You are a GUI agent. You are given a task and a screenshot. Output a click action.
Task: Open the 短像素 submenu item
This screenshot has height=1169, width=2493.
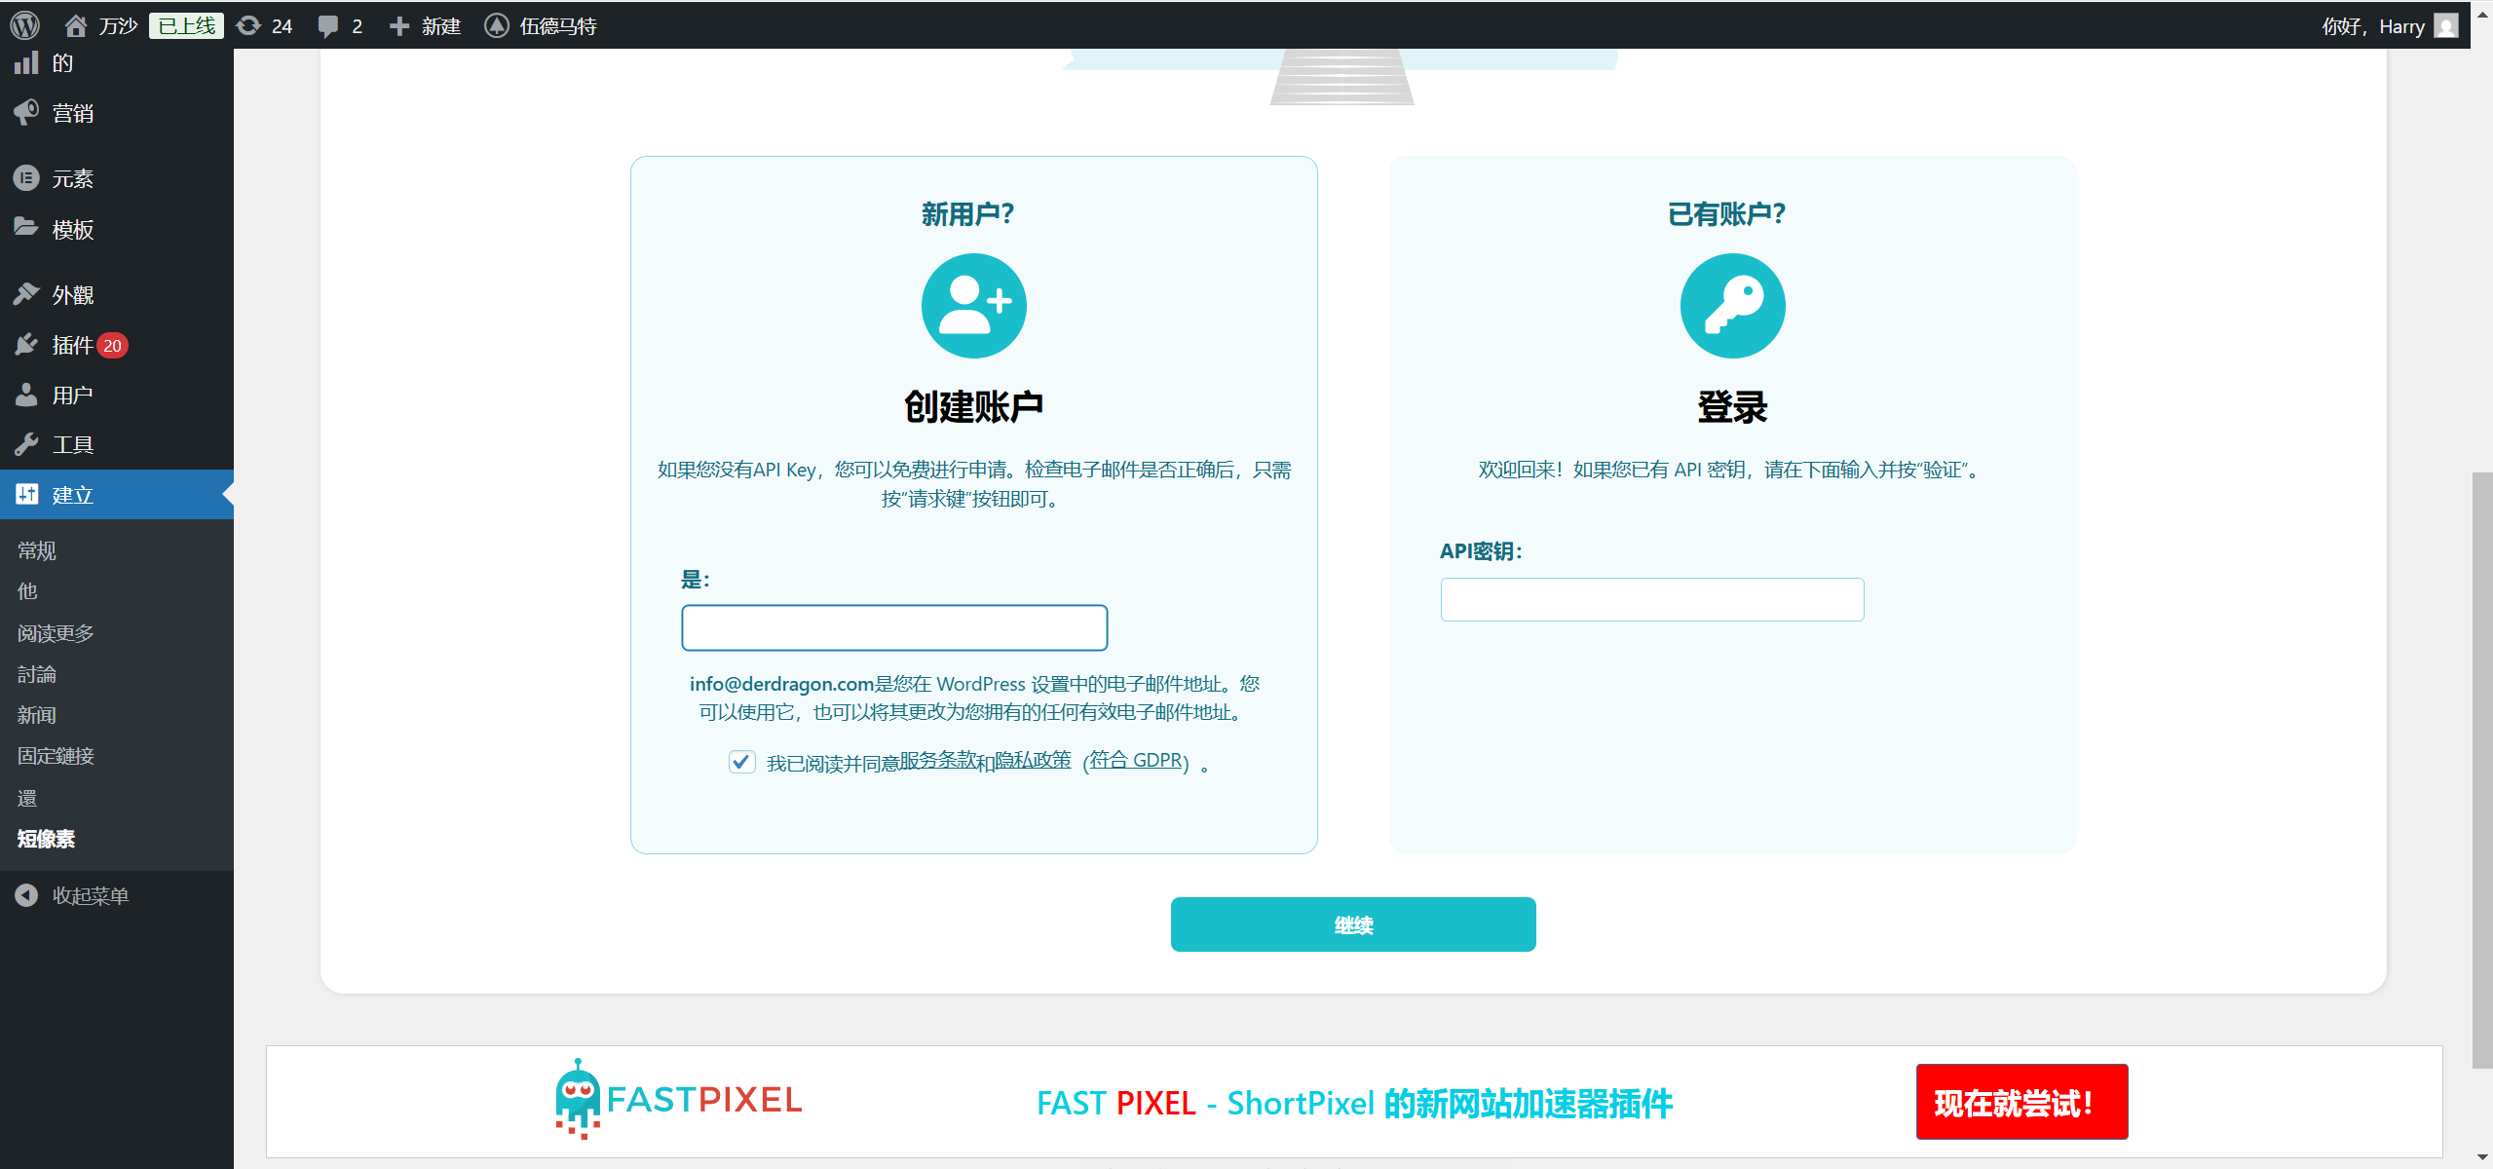click(x=46, y=839)
